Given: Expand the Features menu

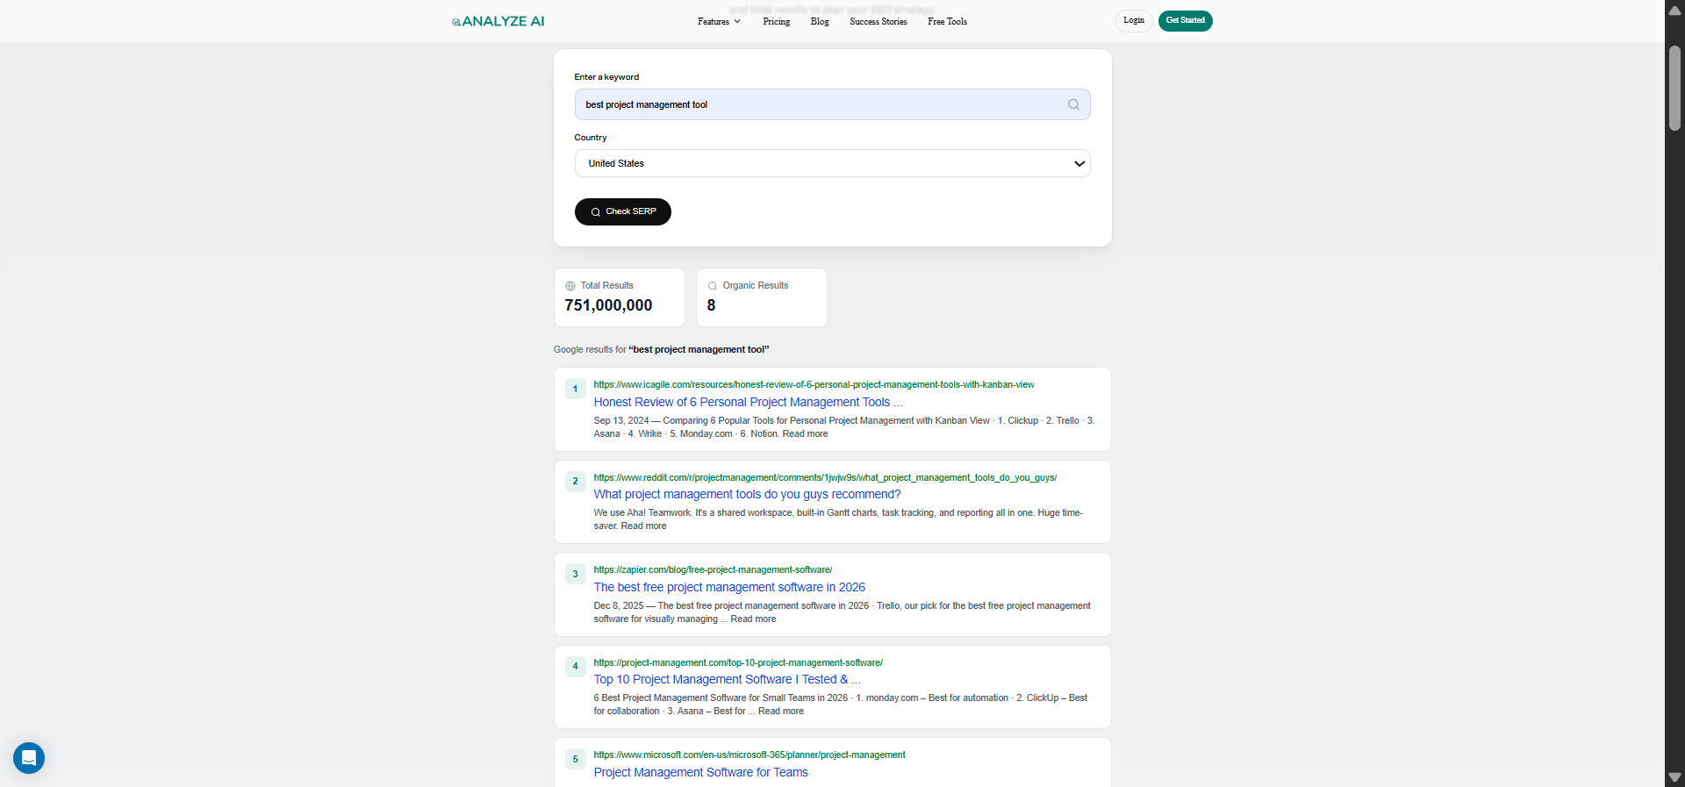Looking at the screenshot, I should pos(719,21).
